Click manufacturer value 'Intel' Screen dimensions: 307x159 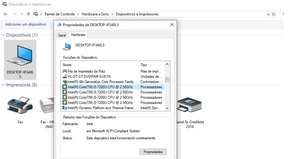(x=89, y=124)
